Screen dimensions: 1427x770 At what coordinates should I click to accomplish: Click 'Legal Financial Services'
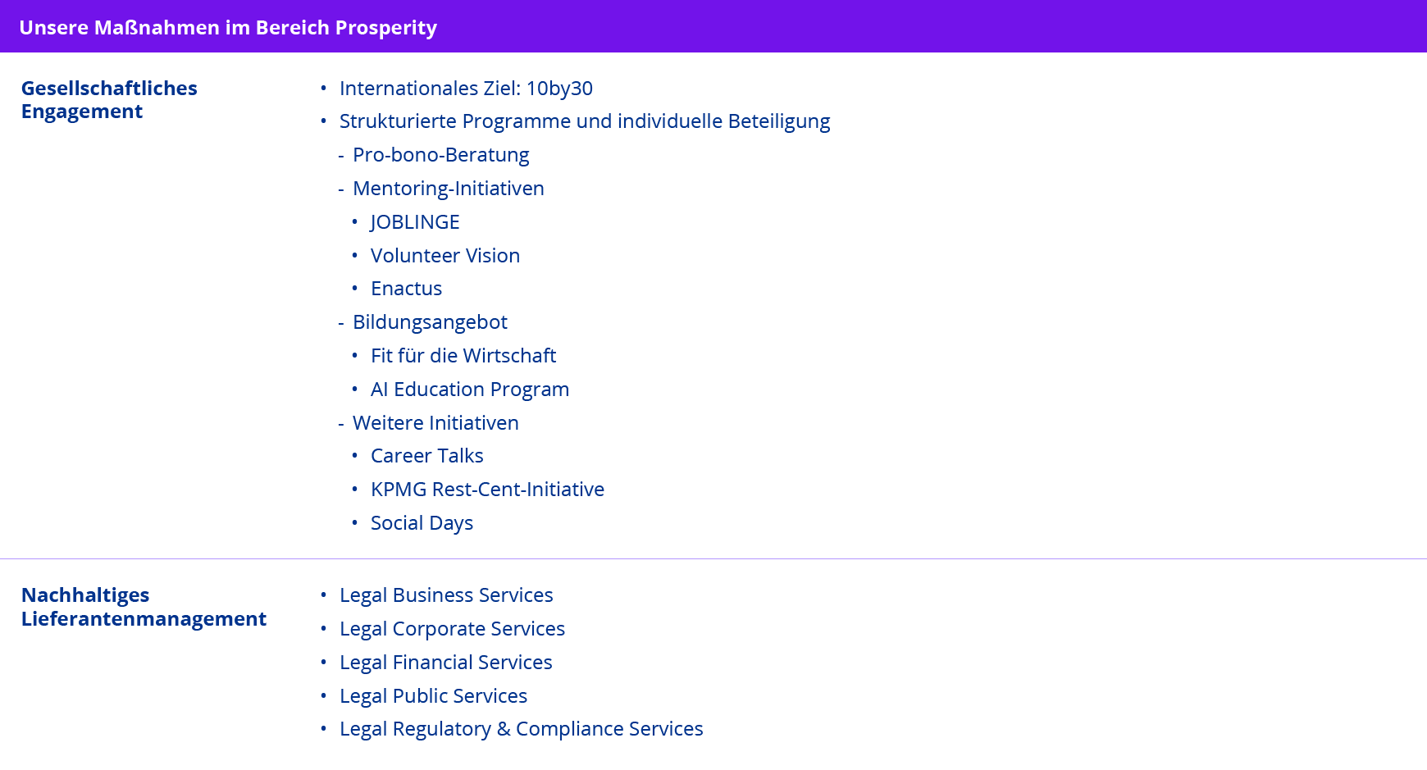point(445,663)
